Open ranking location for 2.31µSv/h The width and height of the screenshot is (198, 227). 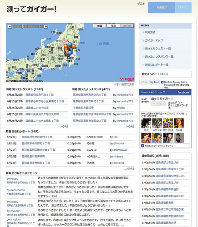click(x=170, y=176)
